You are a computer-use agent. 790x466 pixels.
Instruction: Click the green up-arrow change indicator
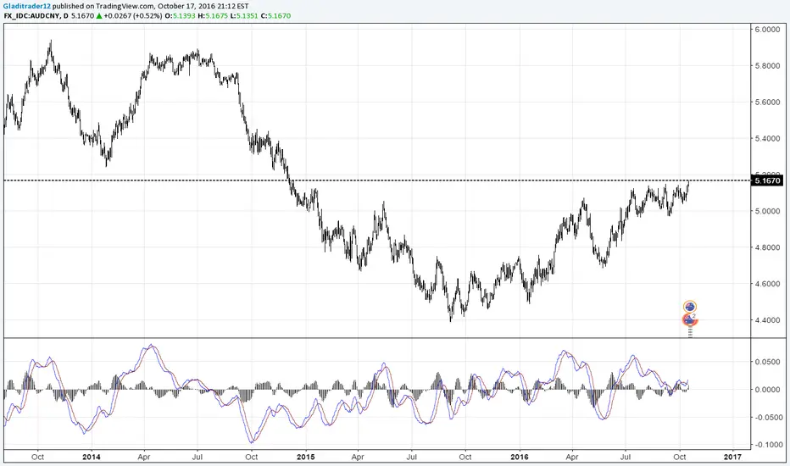coord(99,15)
